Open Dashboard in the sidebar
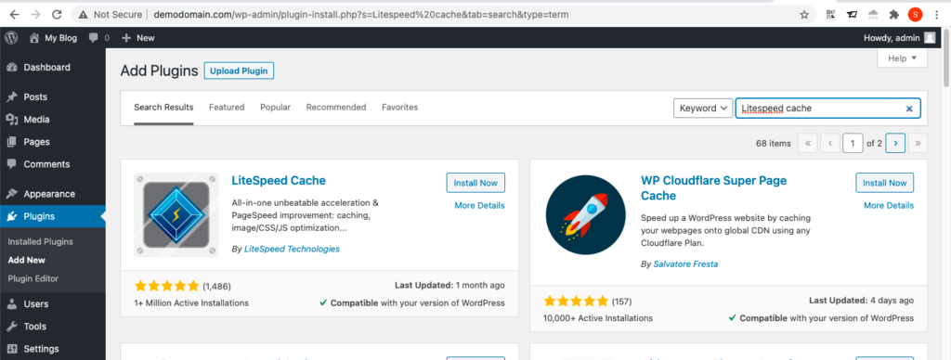 click(x=53, y=68)
